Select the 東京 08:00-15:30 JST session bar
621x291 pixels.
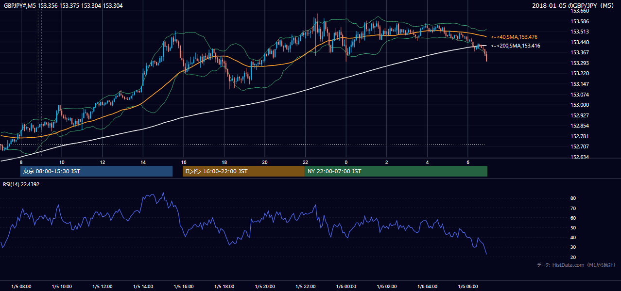(x=96, y=171)
